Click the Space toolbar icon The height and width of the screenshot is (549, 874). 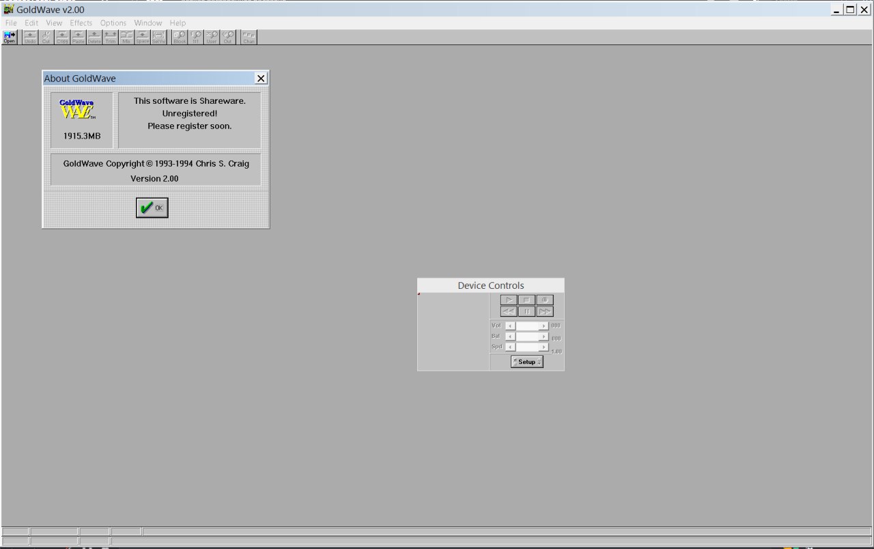[x=143, y=38]
